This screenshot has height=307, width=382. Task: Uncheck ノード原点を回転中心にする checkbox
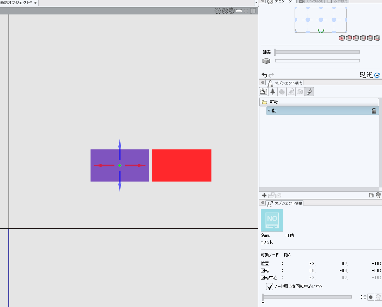[270, 287]
